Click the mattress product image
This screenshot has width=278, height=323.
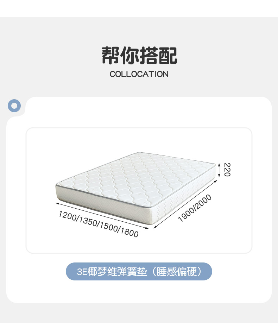pos(136,188)
